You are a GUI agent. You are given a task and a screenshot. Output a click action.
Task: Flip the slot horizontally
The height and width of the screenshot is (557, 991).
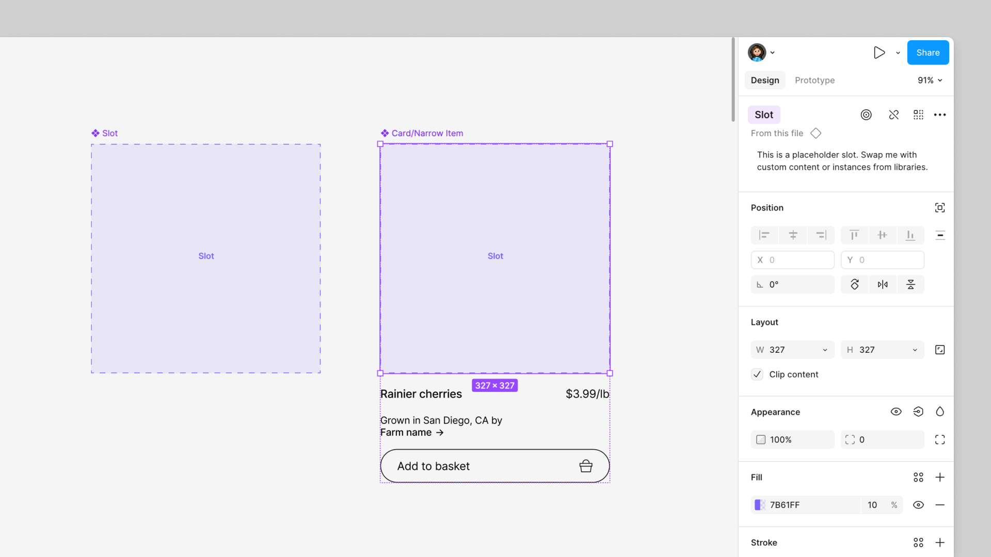click(883, 284)
